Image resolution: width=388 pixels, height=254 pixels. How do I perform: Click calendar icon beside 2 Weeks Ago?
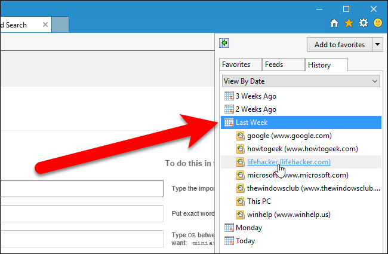pyautogui.click(x=229, y=109)
